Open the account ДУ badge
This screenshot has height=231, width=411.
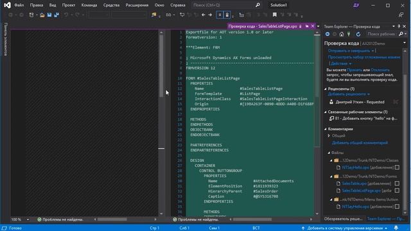click(356, 5)
